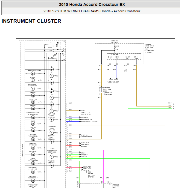Click the "17 BRN" connector pin label
Screen dimensions: 180x188
[x=69, y=138]
